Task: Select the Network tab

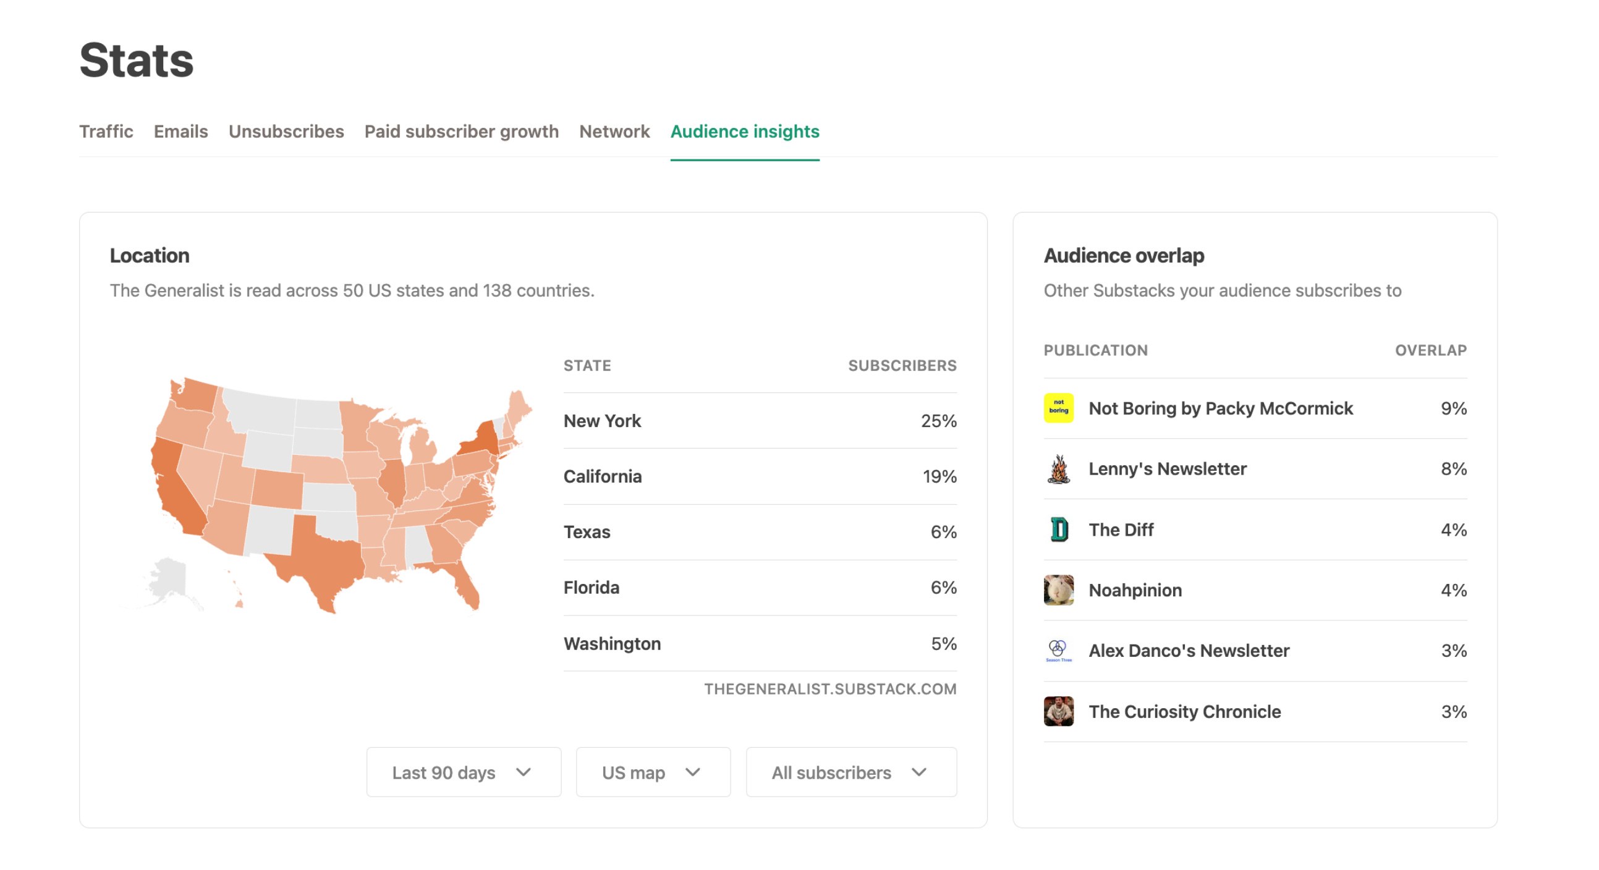Action: click(614, 132)
